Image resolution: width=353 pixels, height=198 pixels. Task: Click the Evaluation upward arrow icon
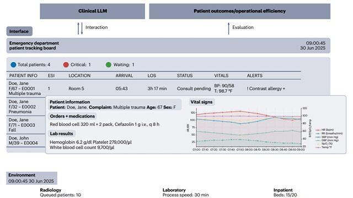(228, 28)
